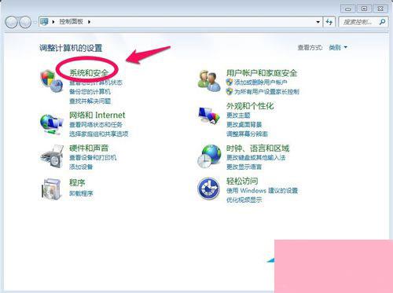
Task: Click the 查看方式 label
Action: pyautogui.click(x=310, y=47)
